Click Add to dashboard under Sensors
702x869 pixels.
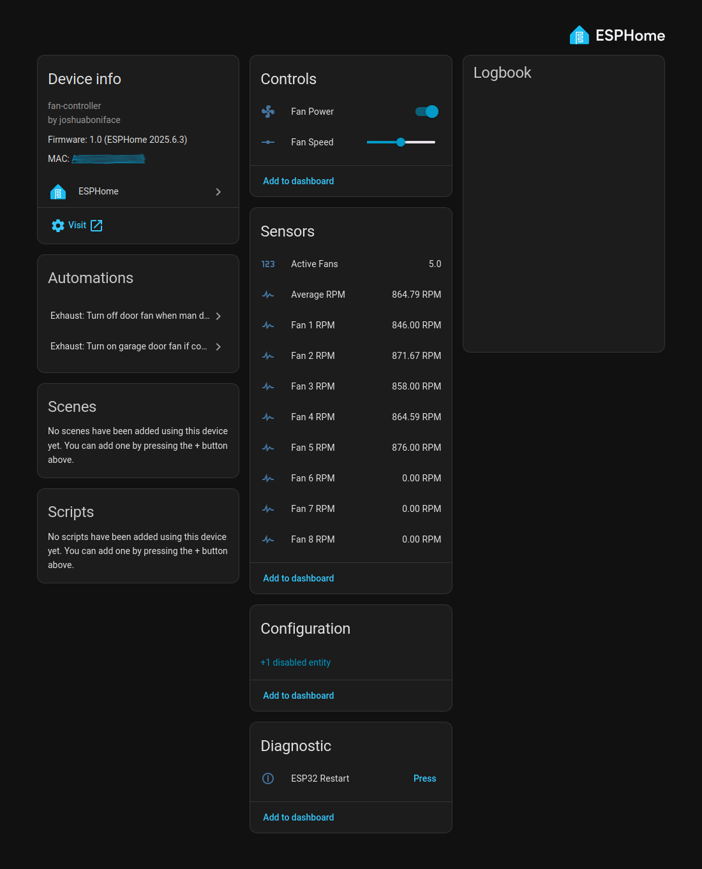[x=298, y=578]
